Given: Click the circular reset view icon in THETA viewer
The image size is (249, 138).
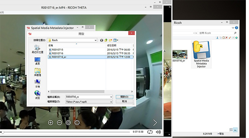Looking at the screenshot, I should point(68,122).
